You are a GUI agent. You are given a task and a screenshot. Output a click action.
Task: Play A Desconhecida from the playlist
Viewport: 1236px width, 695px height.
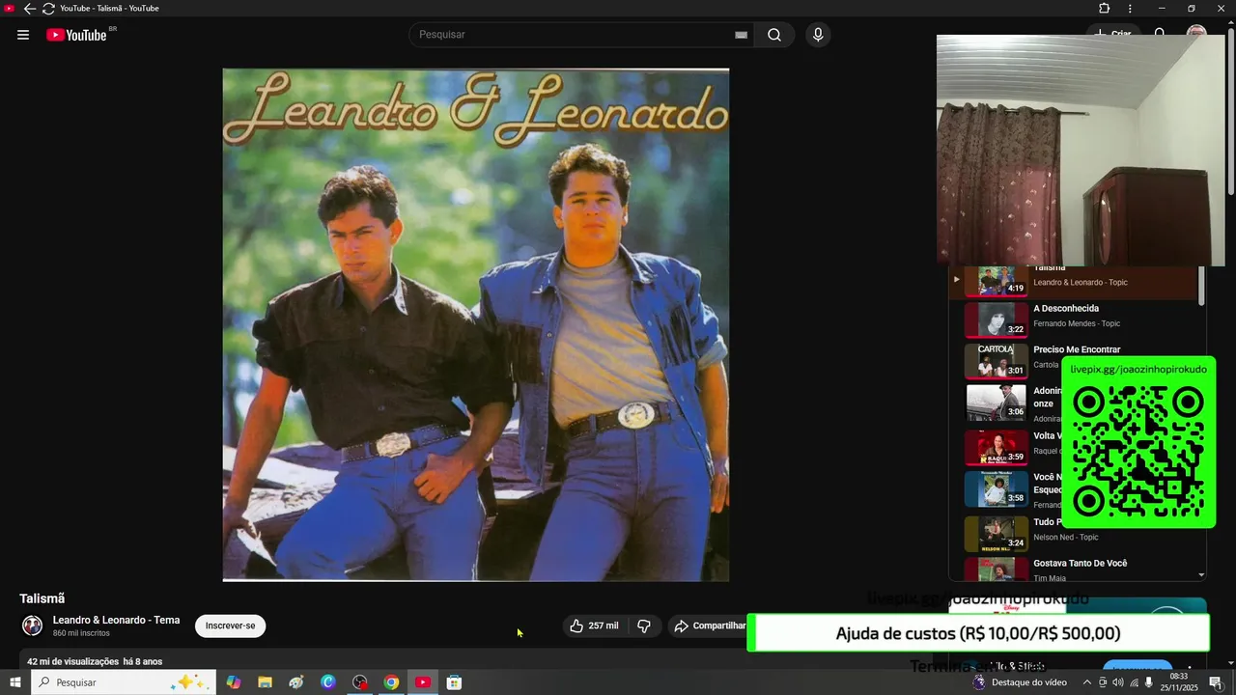tap(1066, 309)
